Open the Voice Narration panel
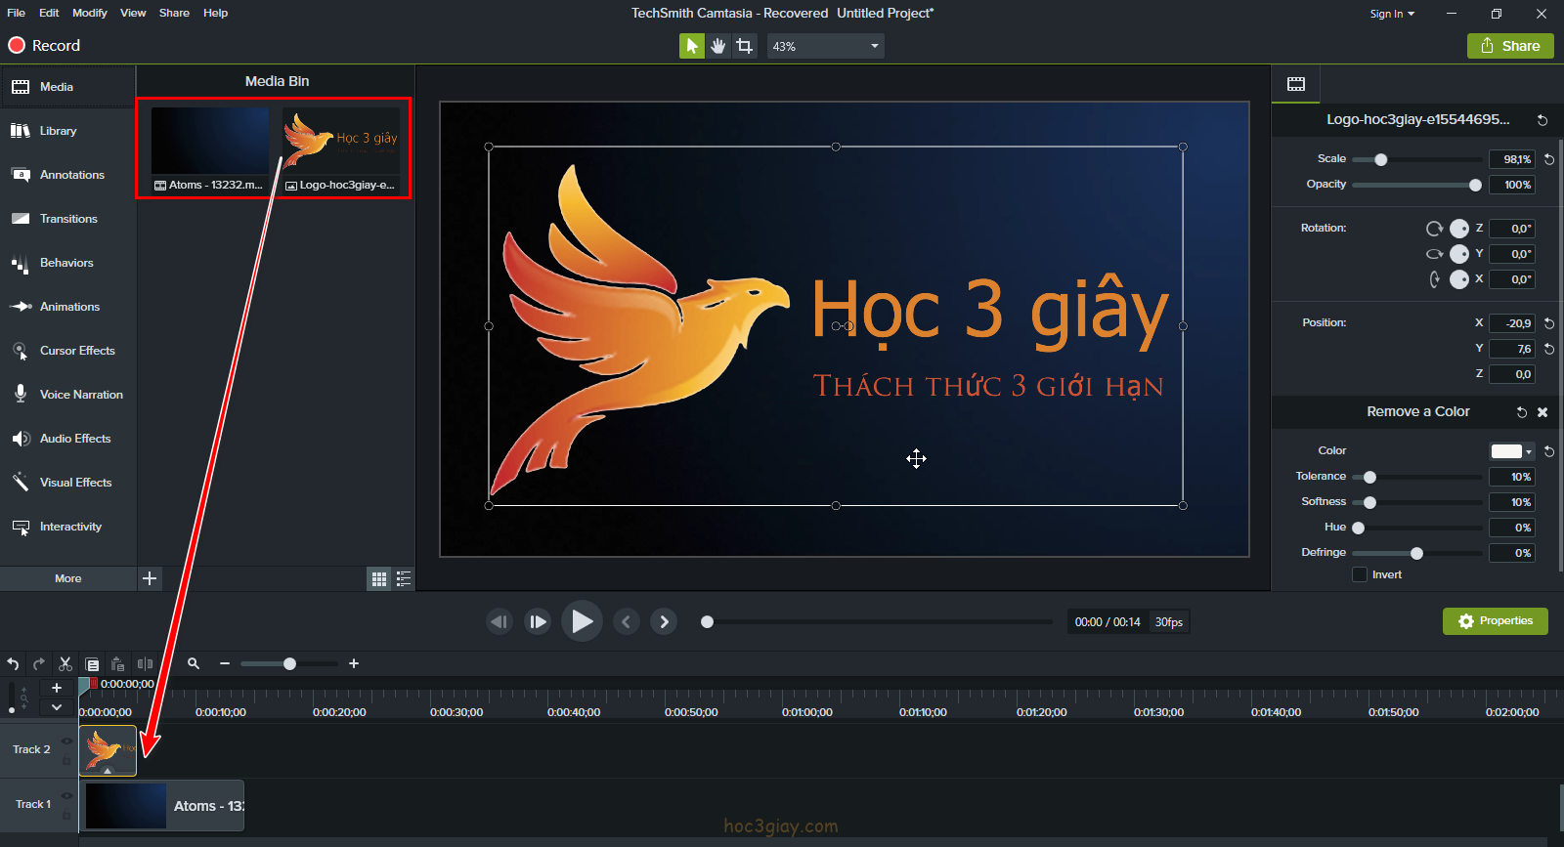The width and height of the screenshot is (1564, 847). [67, 395]
